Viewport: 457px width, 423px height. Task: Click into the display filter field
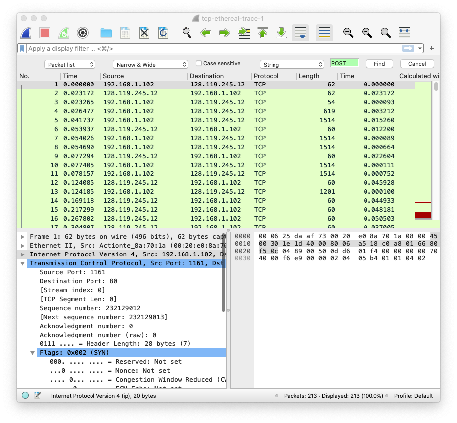[214, 48]
